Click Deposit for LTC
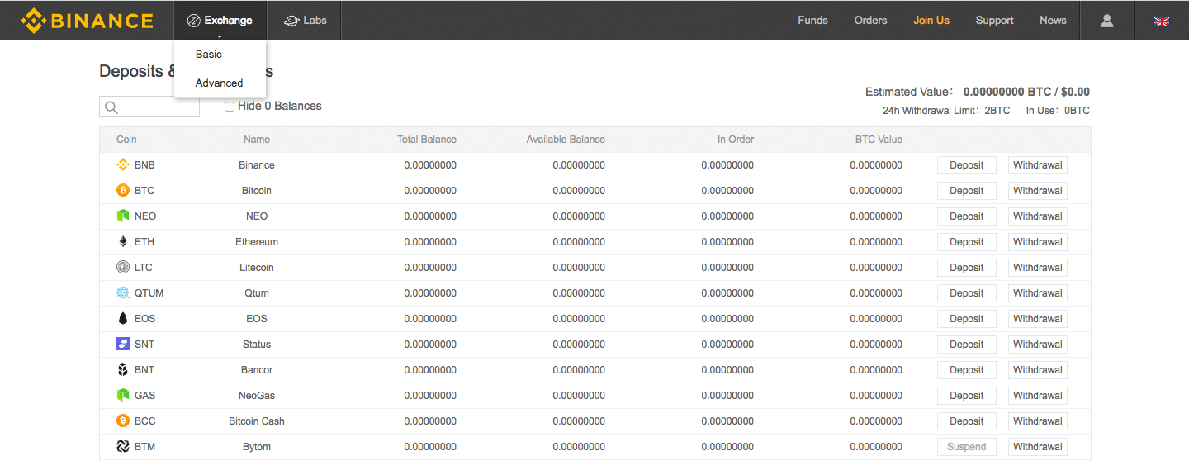 [x=967, y=268]
